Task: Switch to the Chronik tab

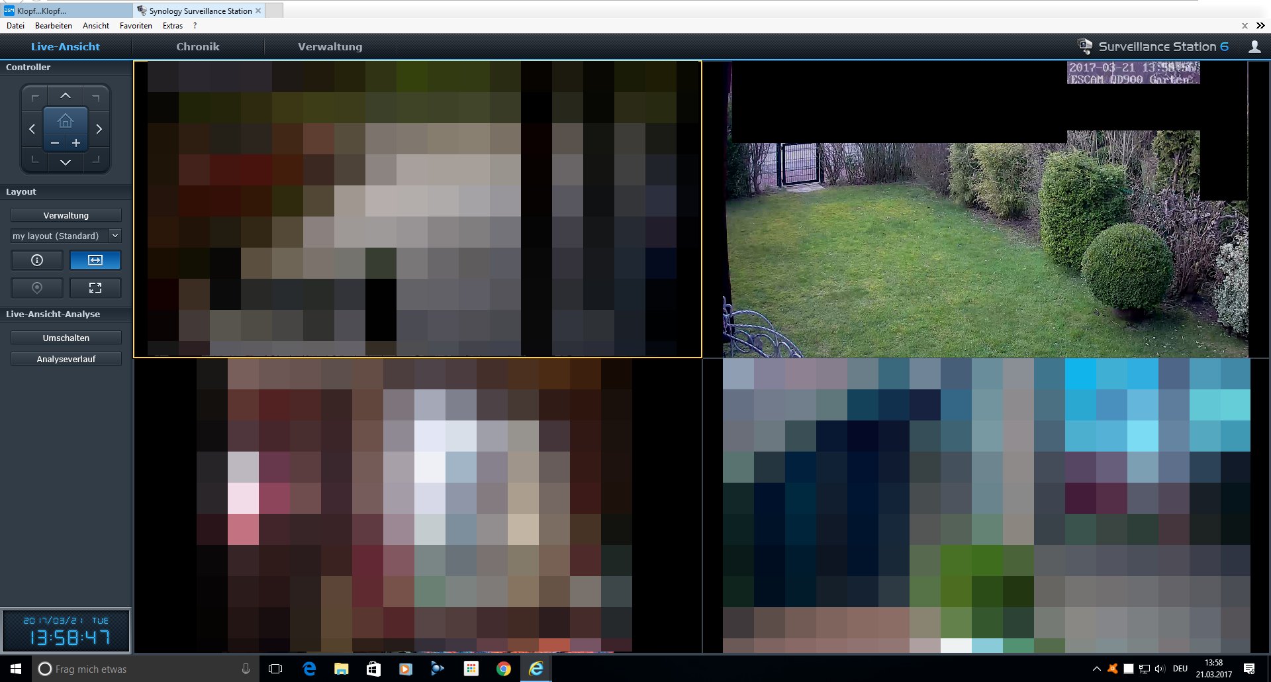Action: (197, 47)
